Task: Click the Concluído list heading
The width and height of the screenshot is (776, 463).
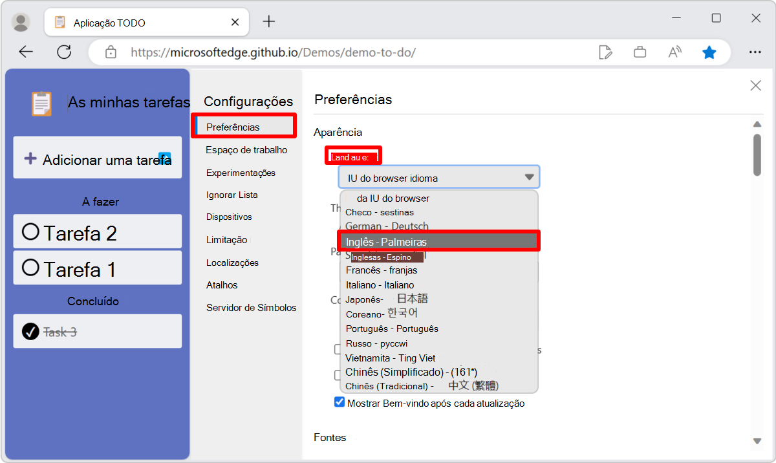Action: (93, 301)
